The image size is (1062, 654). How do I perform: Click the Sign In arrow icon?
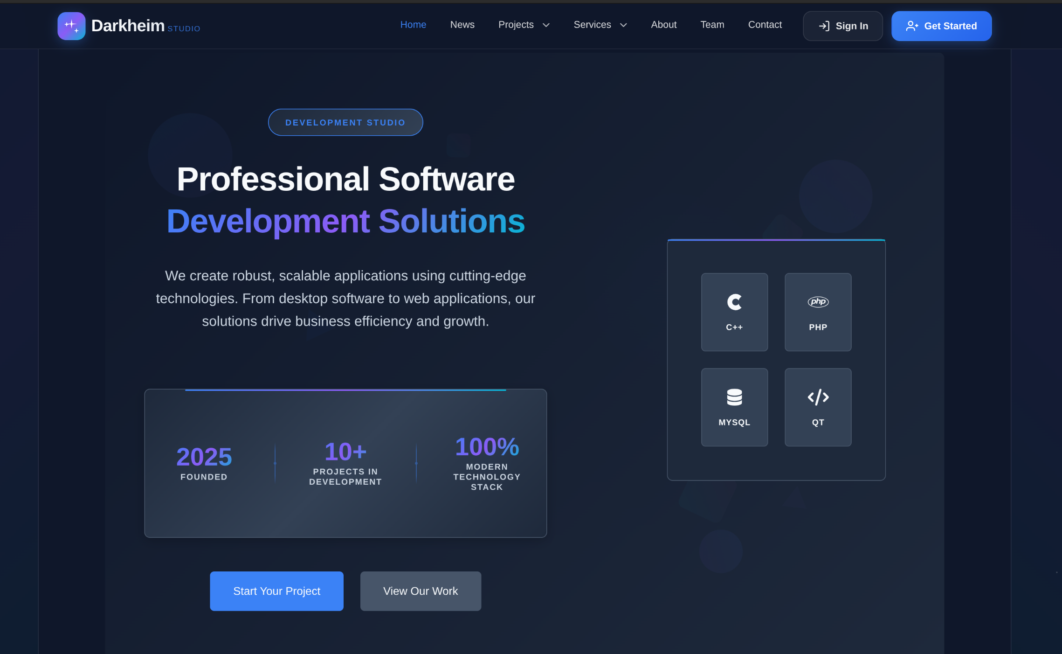tap(824, 26)
